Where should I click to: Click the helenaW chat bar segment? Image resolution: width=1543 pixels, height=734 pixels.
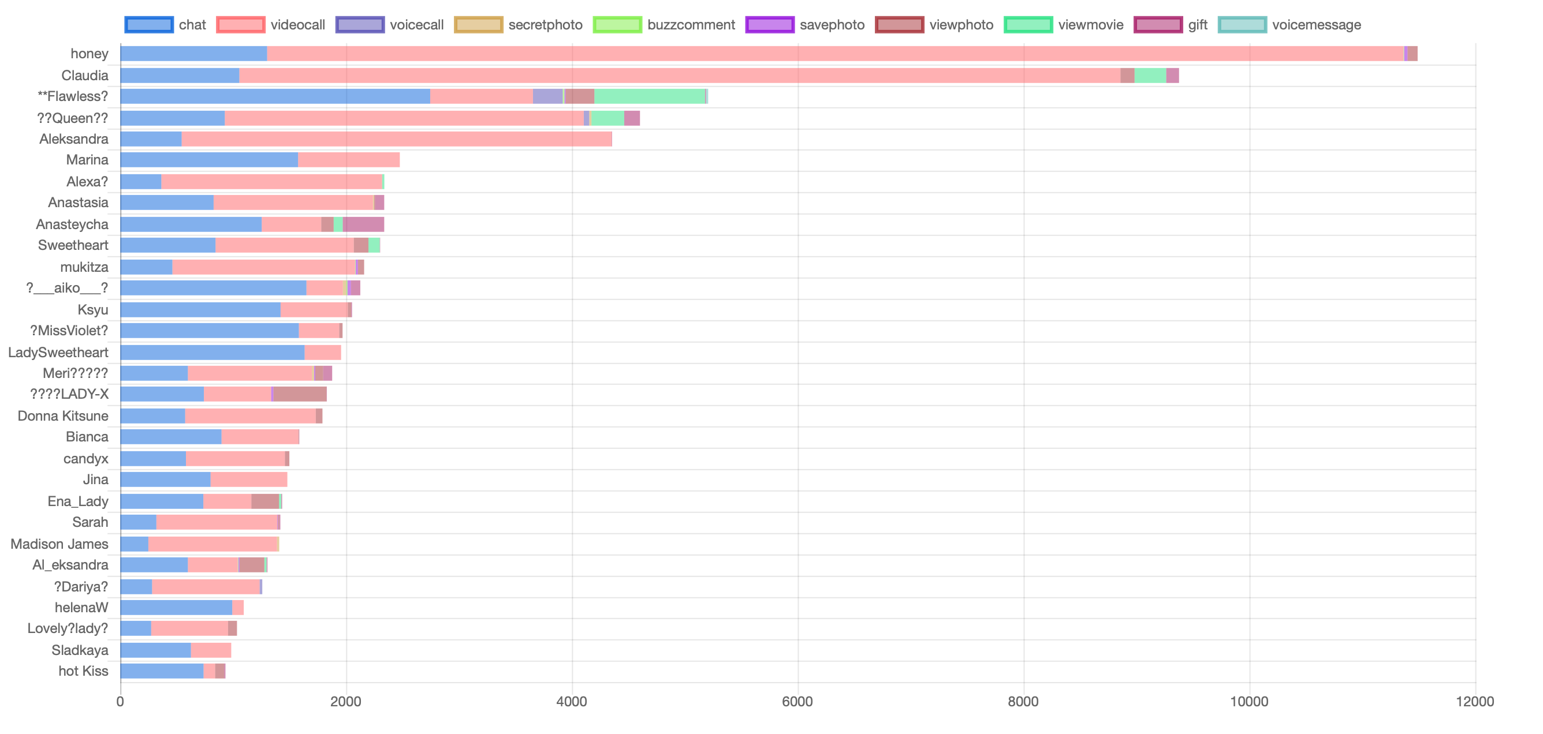click(x=177, y=608)
